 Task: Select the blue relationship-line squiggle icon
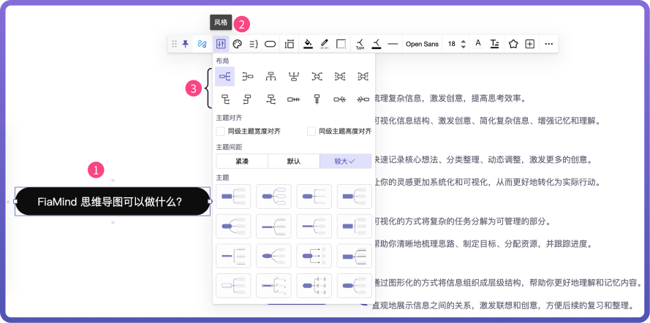(x=202, y=44)
